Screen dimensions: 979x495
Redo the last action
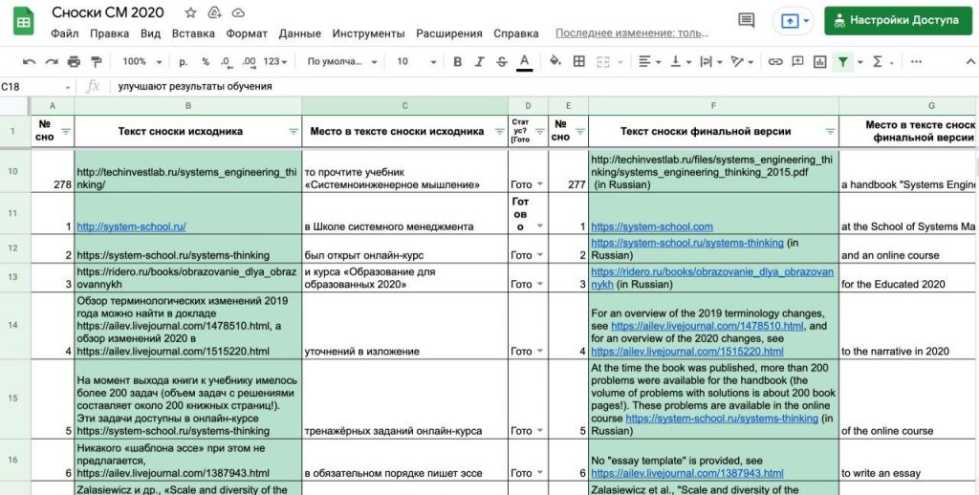coord(52,62)
